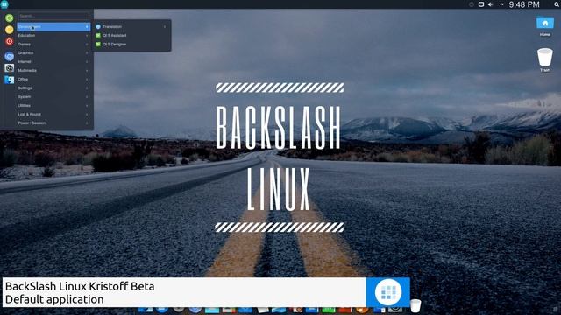Image resolution: width=561 pixels, height=315 pixels.
Task: Focus the menu search field
Action: tap(53, 16)
